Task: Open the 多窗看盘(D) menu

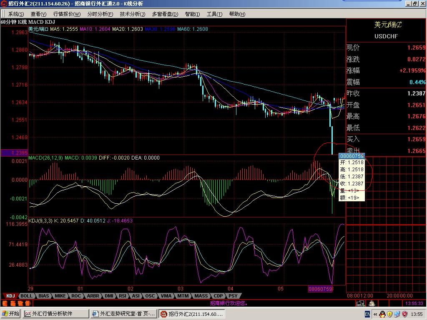Action: click(165, 14)
